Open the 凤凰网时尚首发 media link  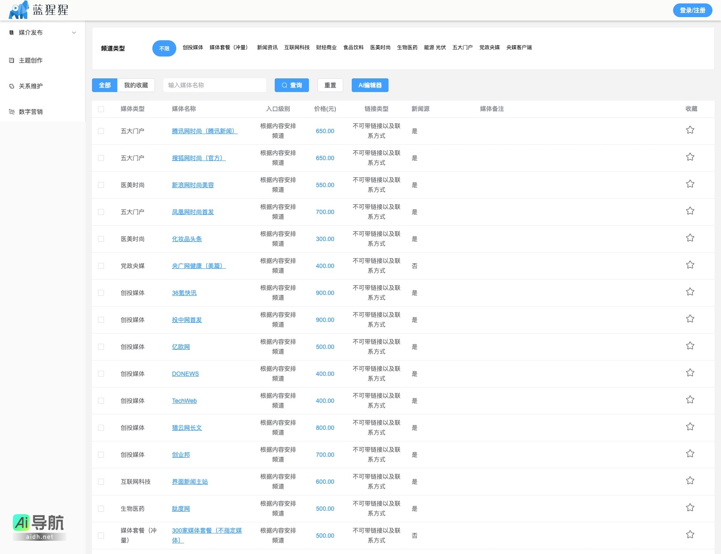point(193,212)
